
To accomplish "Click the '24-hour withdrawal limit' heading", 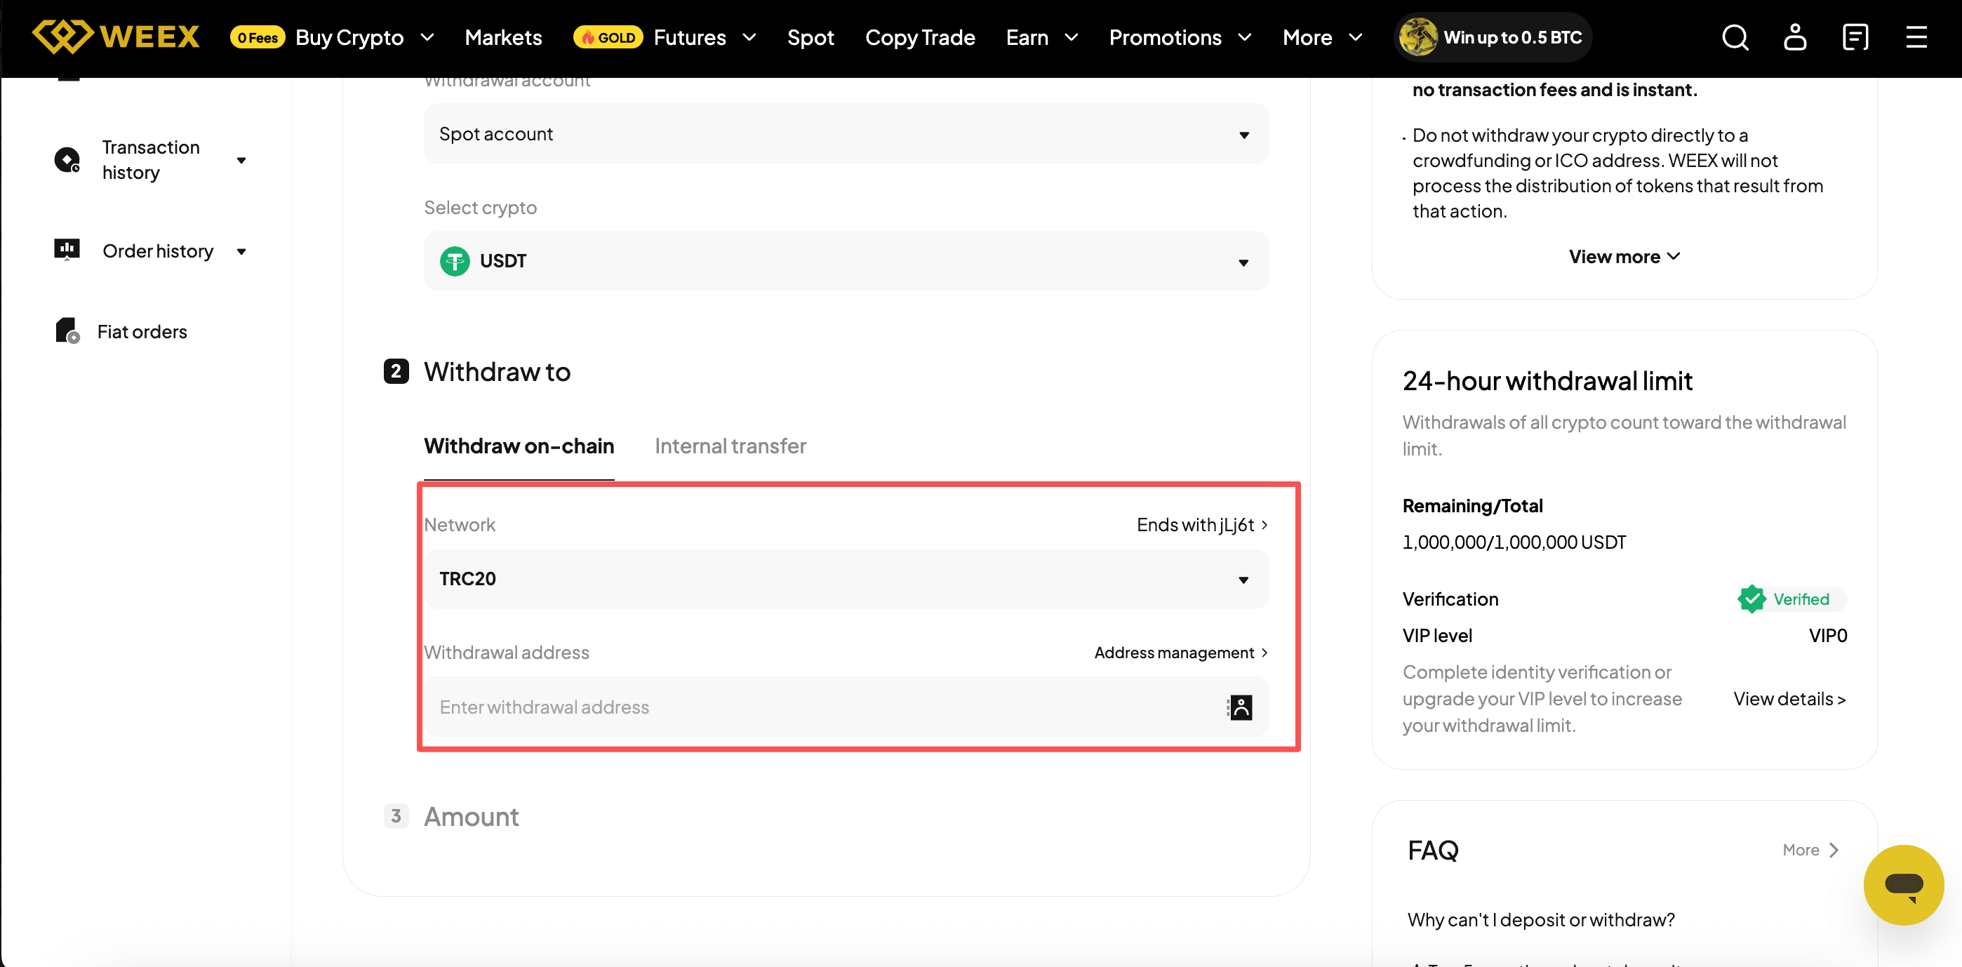I will pos(1547,381).
